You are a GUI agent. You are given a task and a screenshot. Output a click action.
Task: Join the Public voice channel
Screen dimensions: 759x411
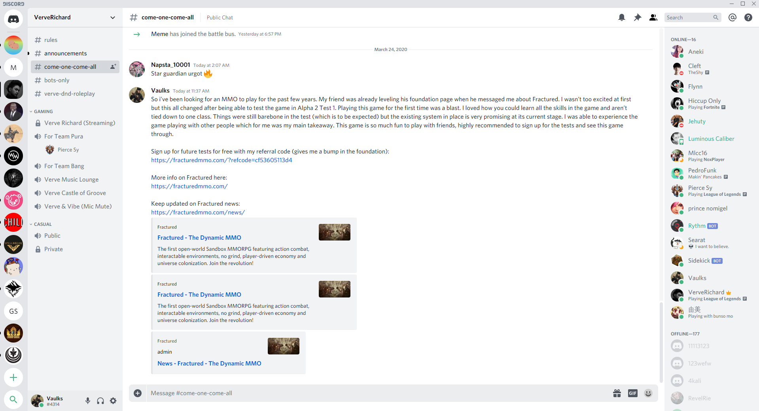75,236
